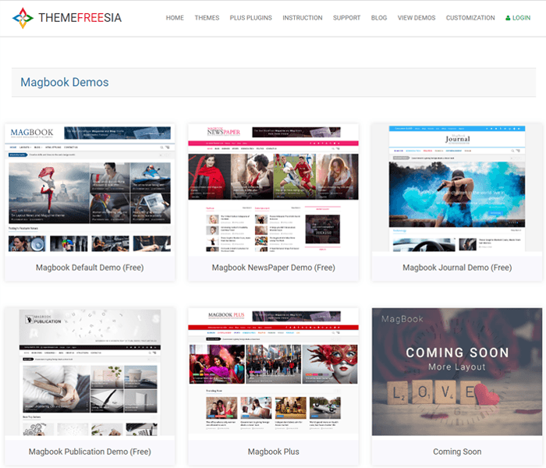This screenshot has height=468, width=546.
Task: Open the Magbook Publication demo thumbnail
Action: click(90, 373)
